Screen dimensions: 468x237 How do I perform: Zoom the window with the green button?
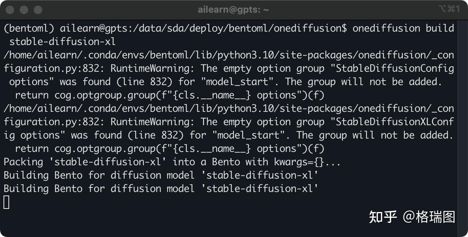[38, 10]
